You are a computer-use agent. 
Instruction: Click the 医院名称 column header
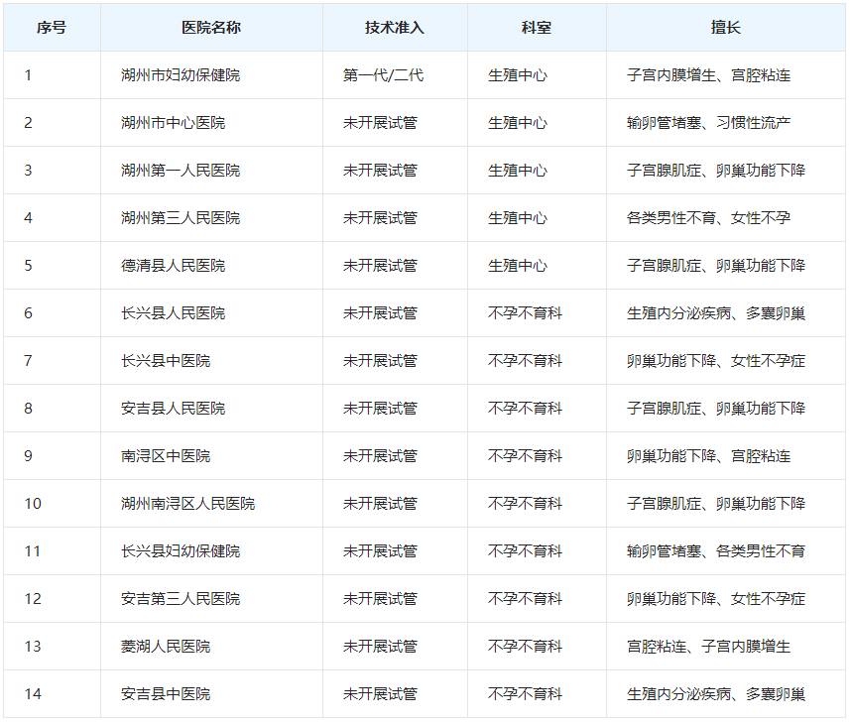(211, 28)
